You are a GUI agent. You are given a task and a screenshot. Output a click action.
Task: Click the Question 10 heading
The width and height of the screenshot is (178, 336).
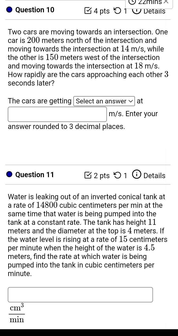click(35, 10)
